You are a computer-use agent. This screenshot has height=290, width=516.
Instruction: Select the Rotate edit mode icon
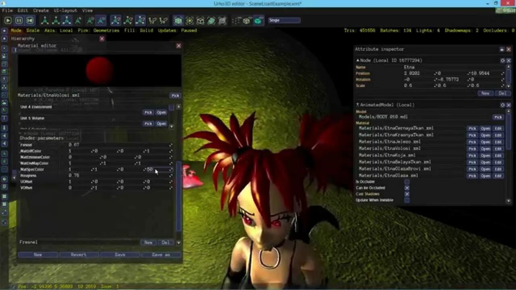tap(56, 20)
